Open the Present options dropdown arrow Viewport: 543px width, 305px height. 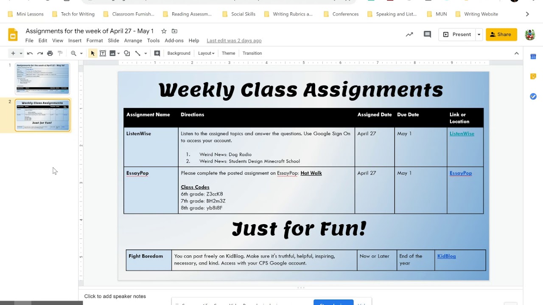[x=479, y=35]
